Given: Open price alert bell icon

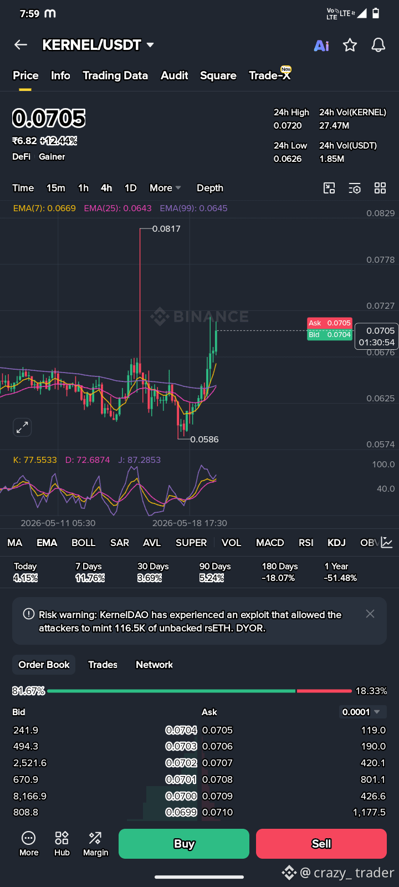Looking at the screenshot, I should point(378,45).
